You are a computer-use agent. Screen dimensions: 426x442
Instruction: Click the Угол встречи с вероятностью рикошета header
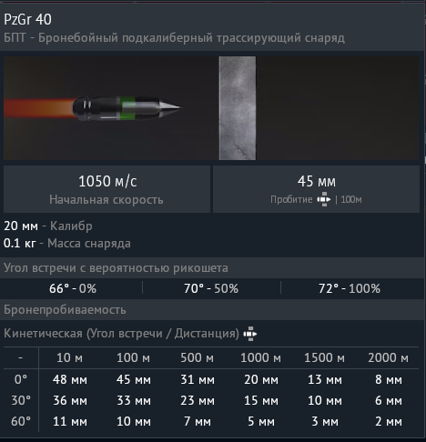click(x=116, y=268)
